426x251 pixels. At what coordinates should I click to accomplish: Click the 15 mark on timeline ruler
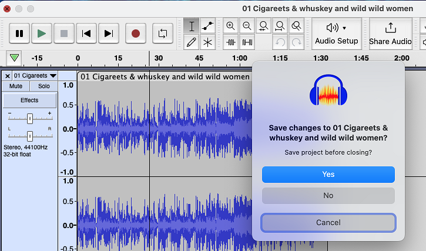tap(118, 58)
